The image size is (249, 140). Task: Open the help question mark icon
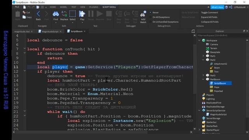pos(226,7)
